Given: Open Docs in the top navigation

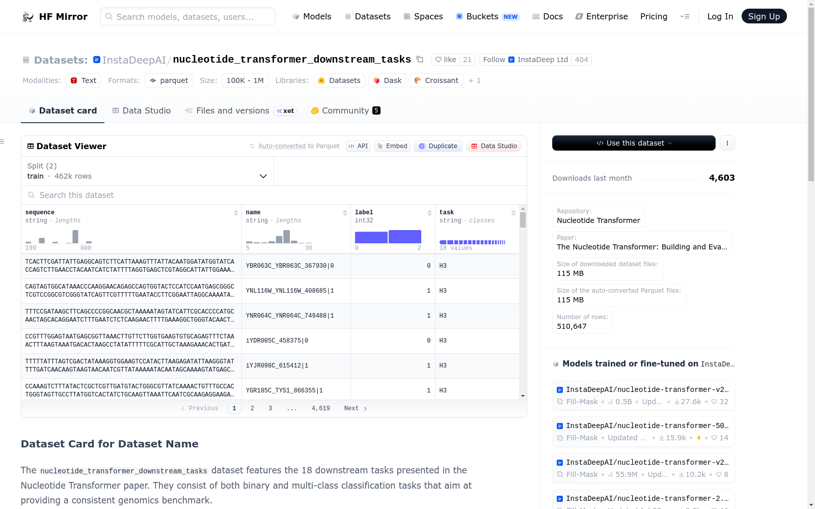Looking at the screenshot, I should coord(548,16).
